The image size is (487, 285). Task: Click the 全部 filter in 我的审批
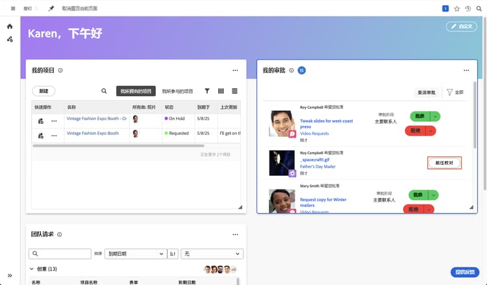(455, 92)
